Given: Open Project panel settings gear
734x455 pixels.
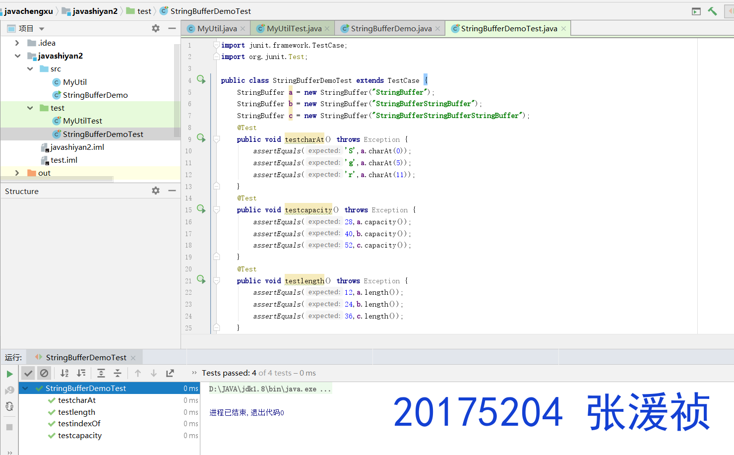Looking at the screenshot, I should [x=156, y=29].
